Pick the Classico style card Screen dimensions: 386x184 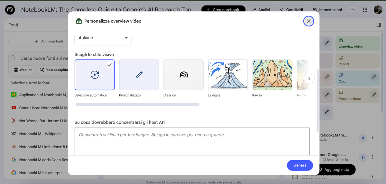pos(183,75)
